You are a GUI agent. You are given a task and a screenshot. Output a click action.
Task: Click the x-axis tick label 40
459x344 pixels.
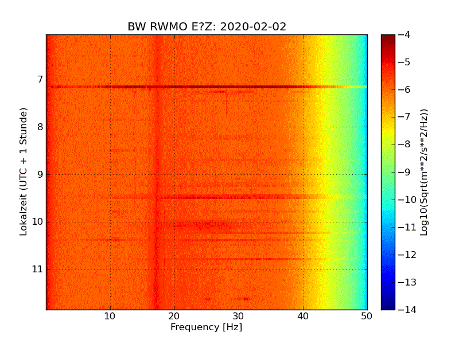point(303,316)
